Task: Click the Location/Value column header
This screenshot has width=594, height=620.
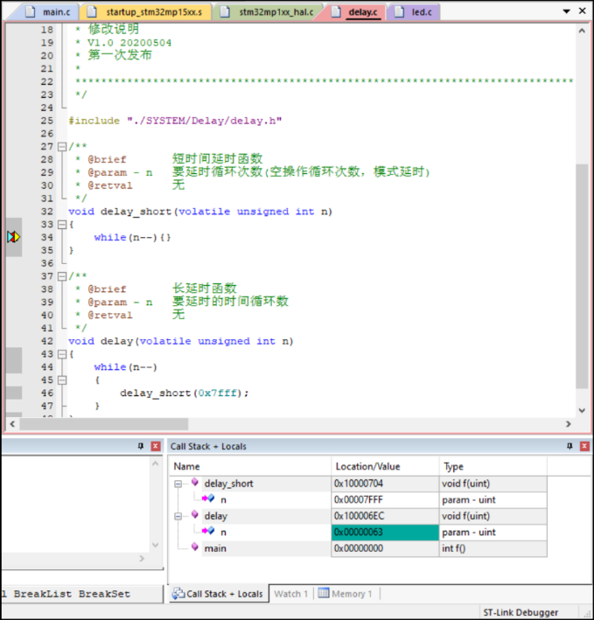Action: click(x=385, y=467)
